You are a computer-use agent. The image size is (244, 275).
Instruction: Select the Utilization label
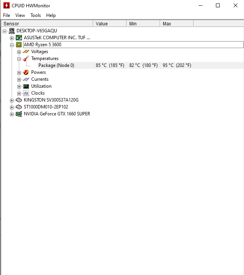tap(42, 86)
